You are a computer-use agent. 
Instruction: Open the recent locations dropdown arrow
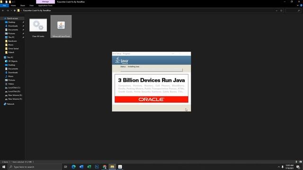11,10
